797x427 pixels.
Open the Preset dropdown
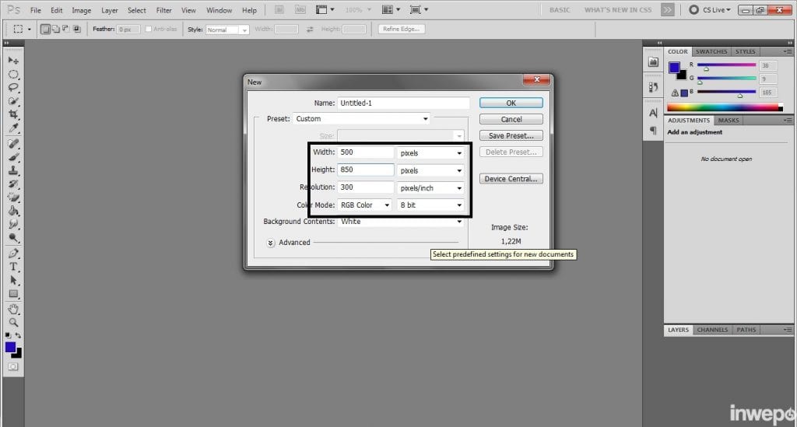361,119
